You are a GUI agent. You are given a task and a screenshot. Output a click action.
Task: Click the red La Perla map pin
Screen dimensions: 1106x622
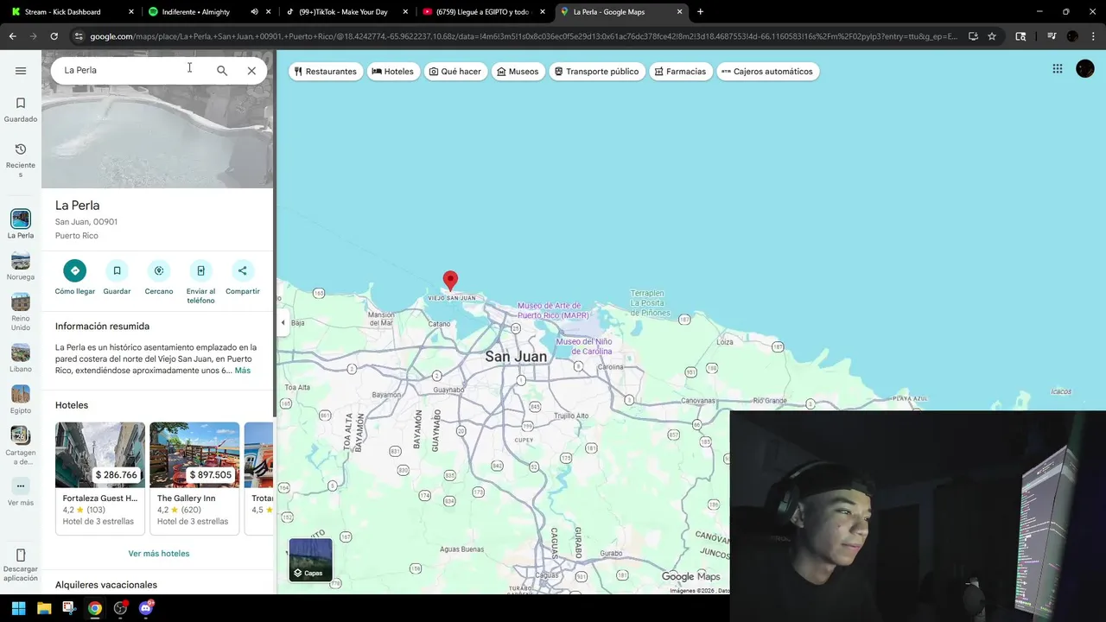[x=450, y=281]
